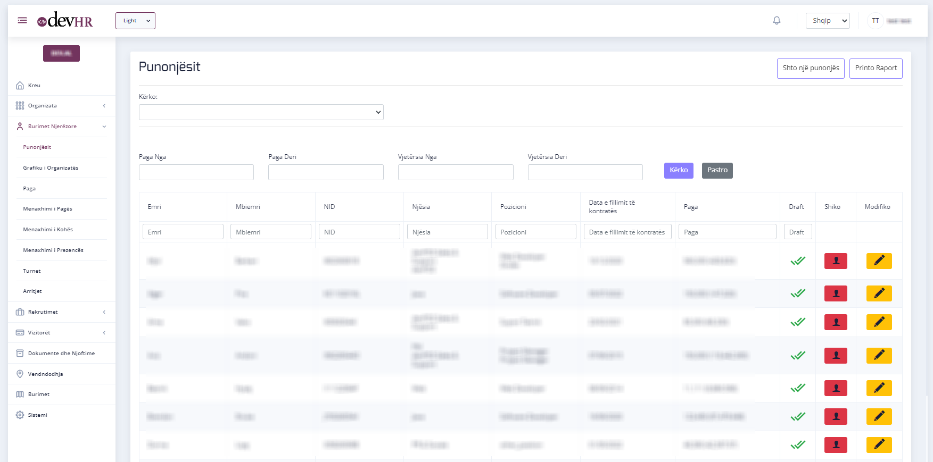Open the Shqip language dropdown
This screenshot has width=933, height=462.
click(827, 21)
